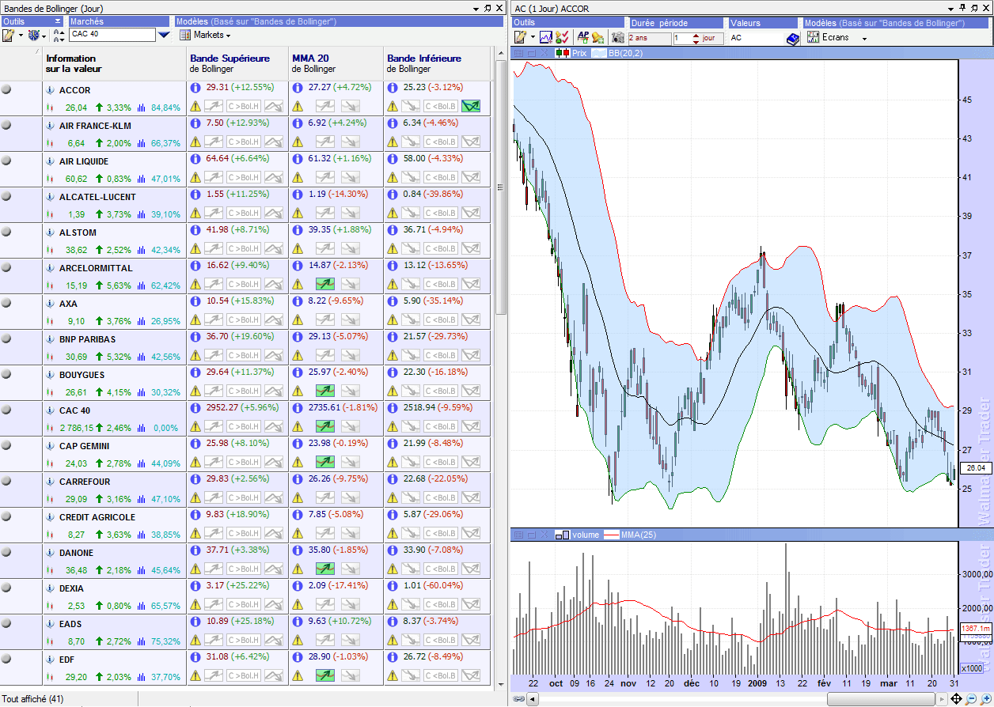
Task: Click C <Bol.B button in AIR FRANCE-KLM row
Action: pos(441,142)
